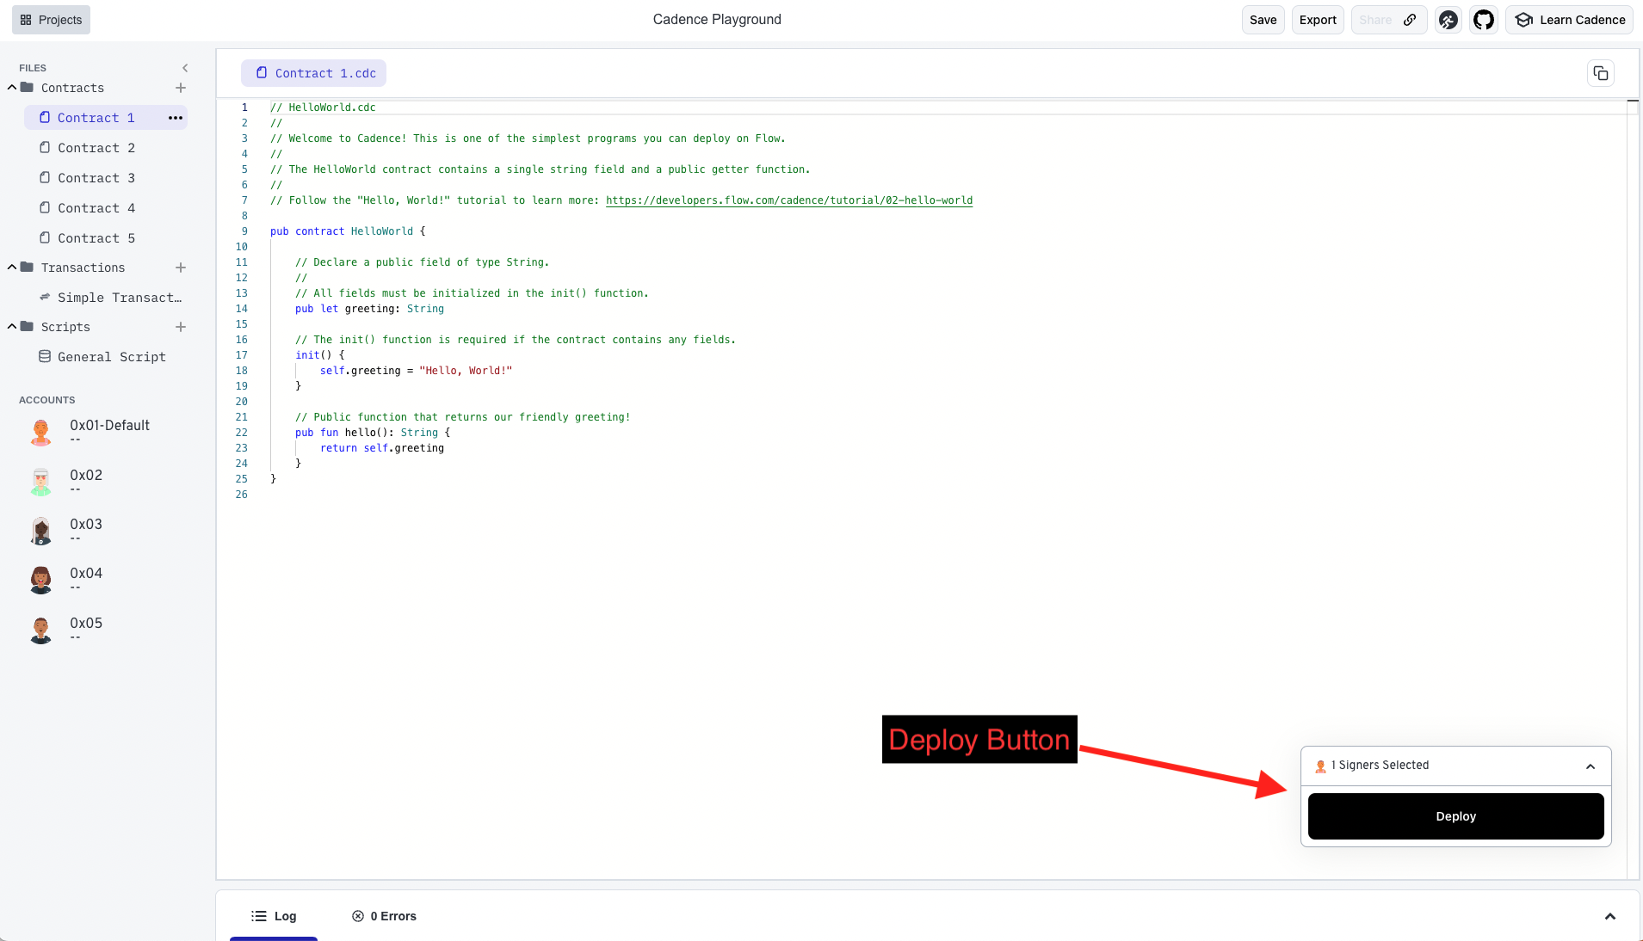
Task: Expand the bottom log panel
Action: (x=1609, y=916)
